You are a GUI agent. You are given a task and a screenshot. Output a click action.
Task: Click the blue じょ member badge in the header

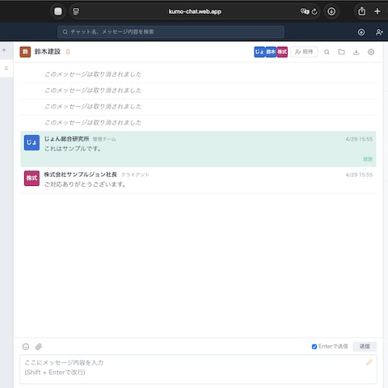click(x=259, y=52)
